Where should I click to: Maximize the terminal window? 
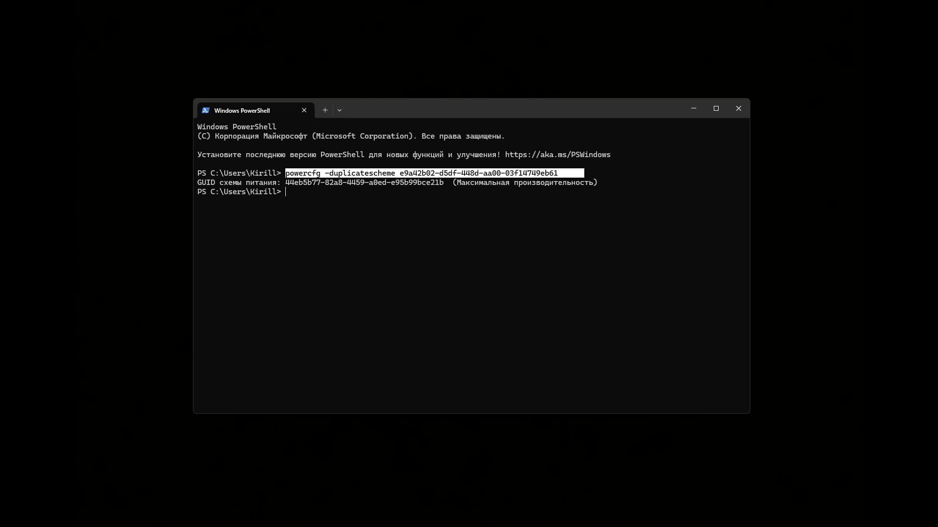coord(716,108)
